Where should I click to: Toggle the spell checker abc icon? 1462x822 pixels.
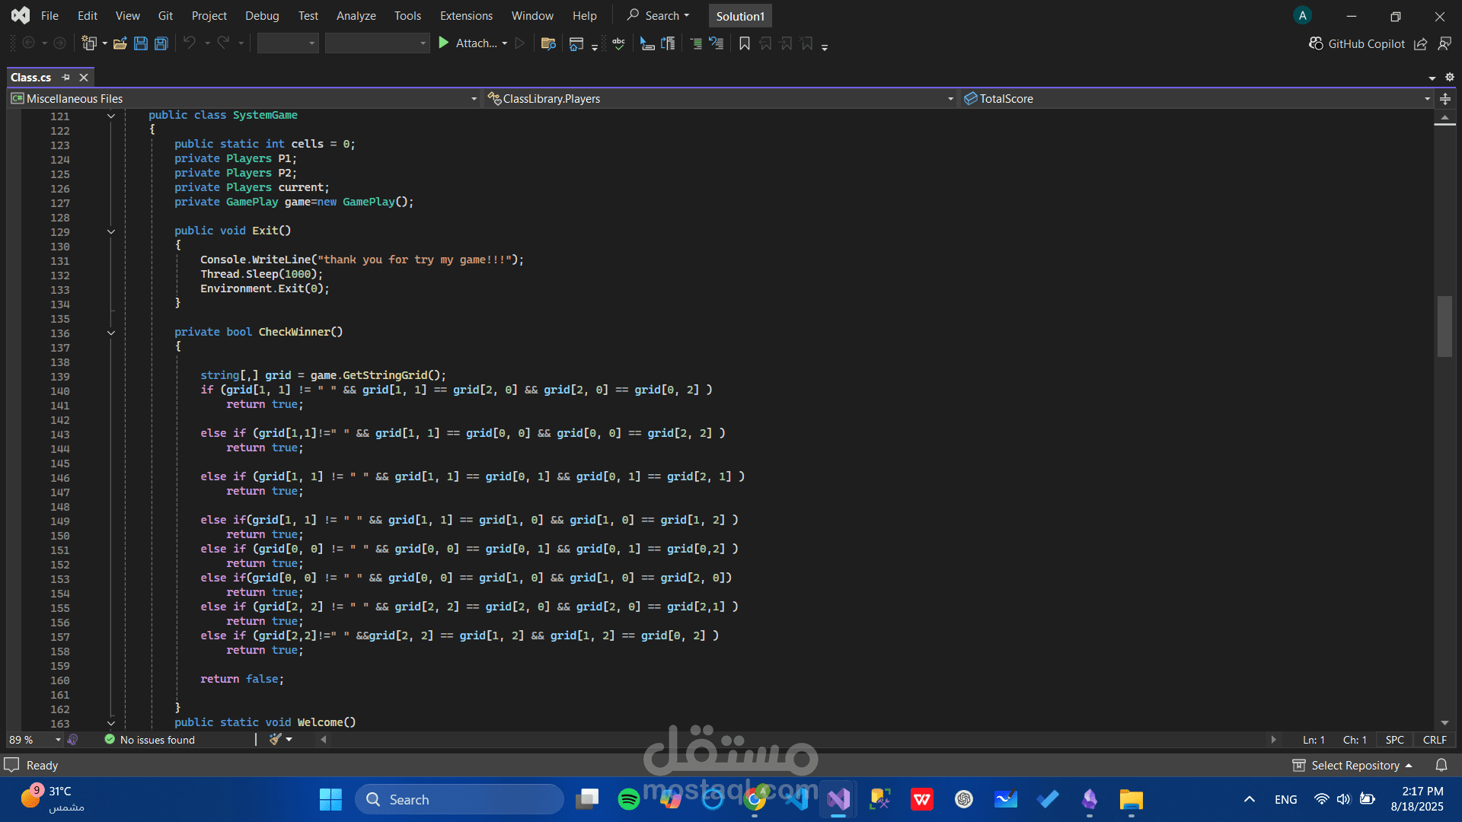(618, 43)
